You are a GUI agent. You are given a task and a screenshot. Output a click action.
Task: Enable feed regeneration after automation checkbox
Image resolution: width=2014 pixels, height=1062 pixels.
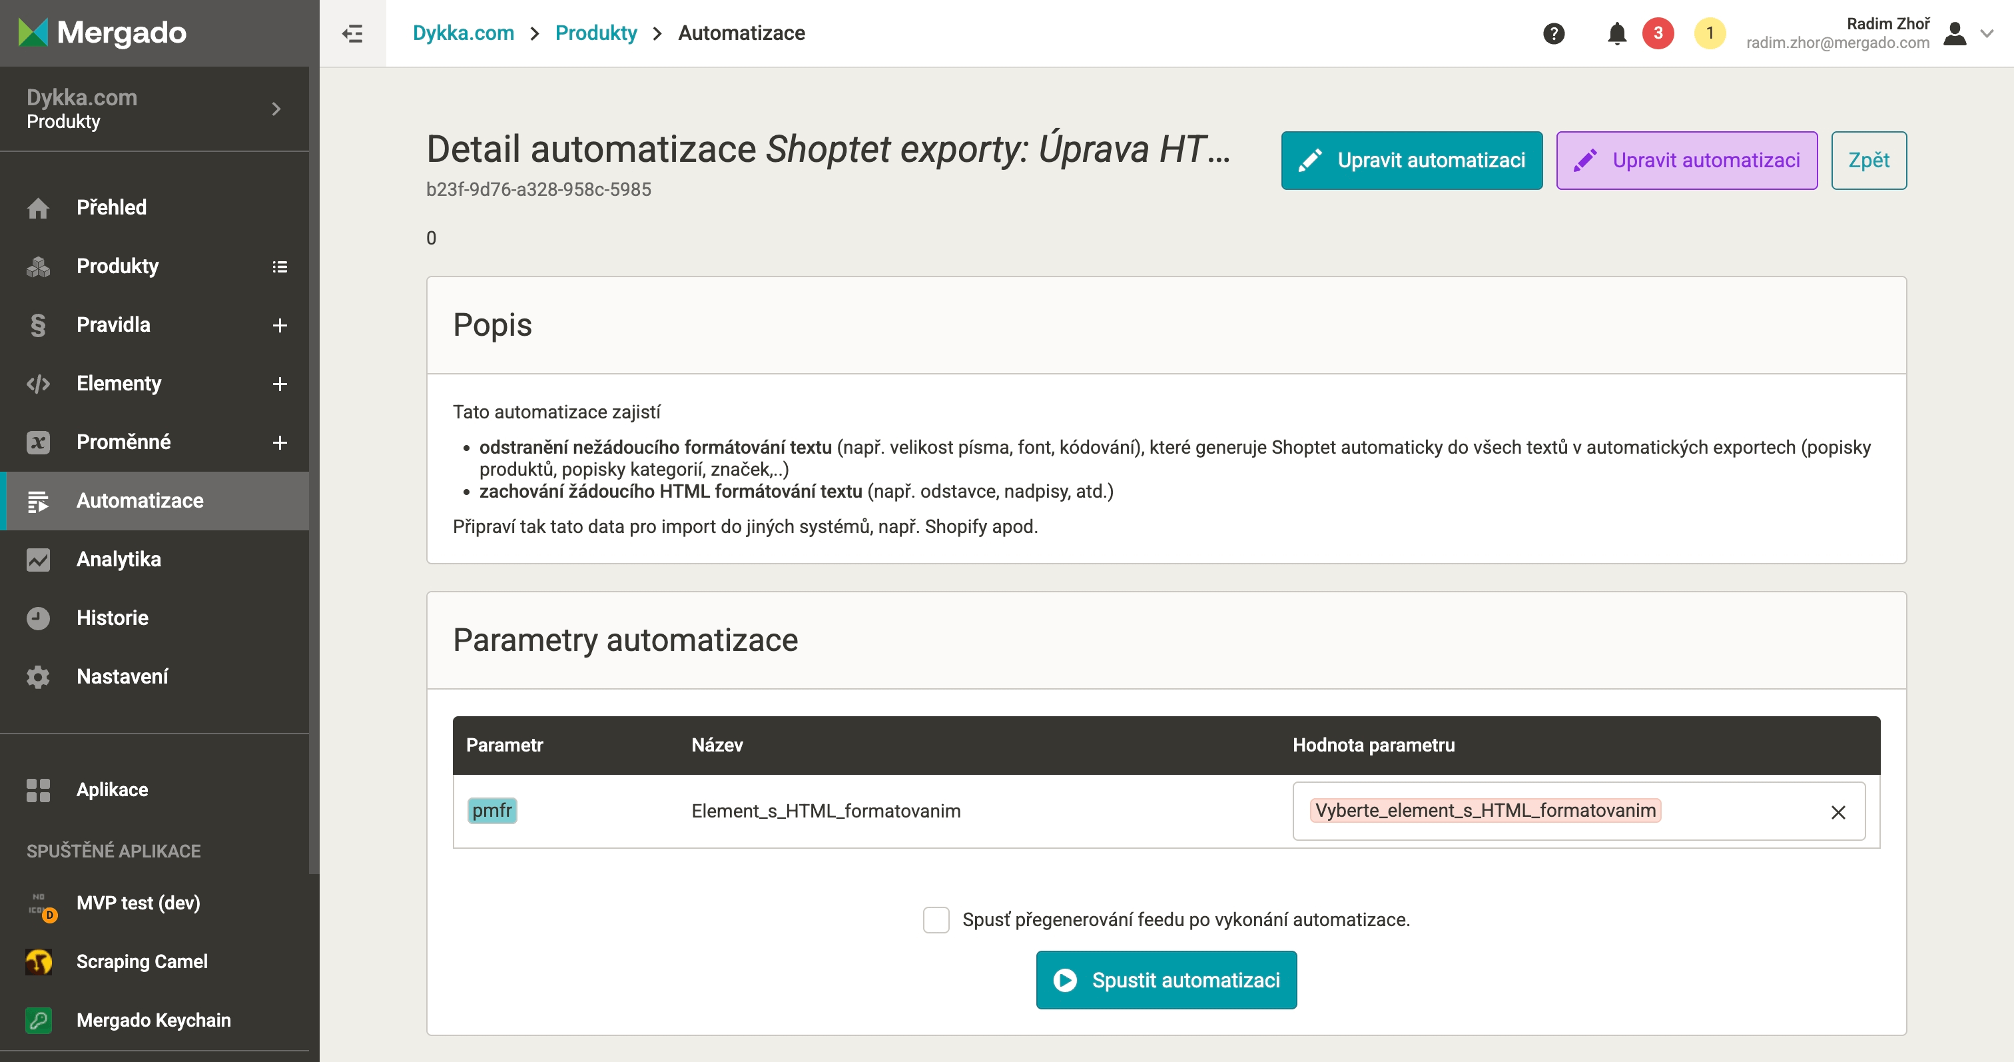point(936,919)
